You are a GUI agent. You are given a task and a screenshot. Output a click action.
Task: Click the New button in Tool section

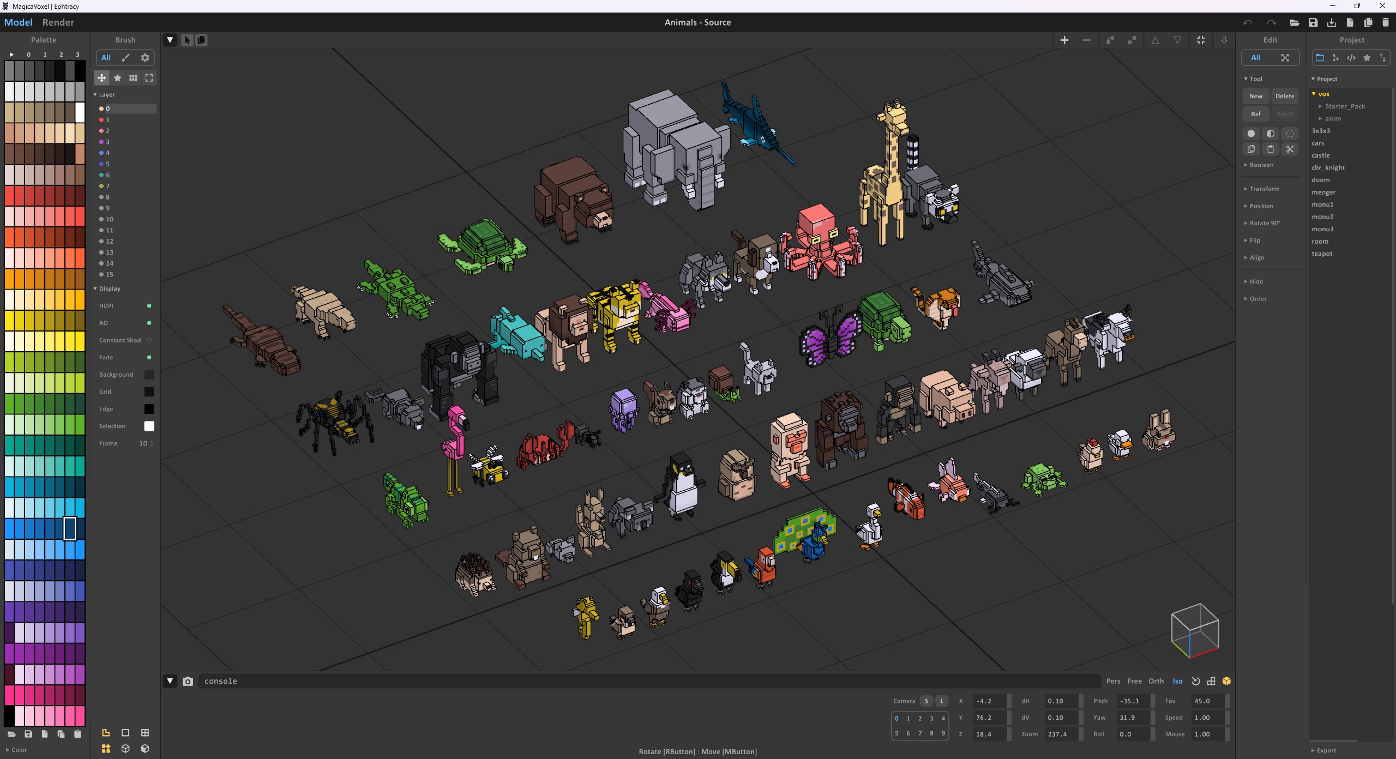point(1255,96)
